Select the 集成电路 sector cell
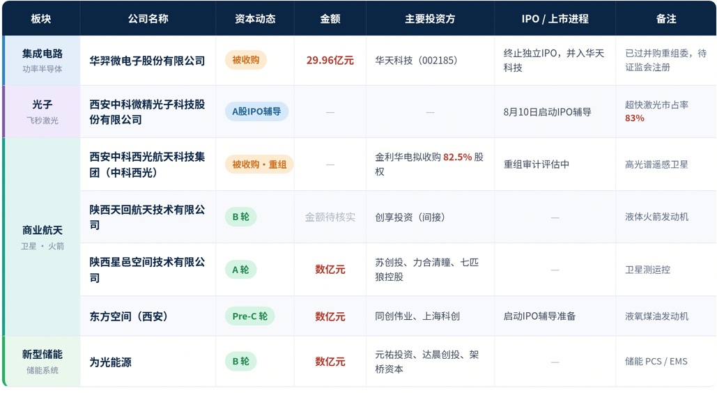Viewport: 717px width, 393px height. (x=42, y=61)
